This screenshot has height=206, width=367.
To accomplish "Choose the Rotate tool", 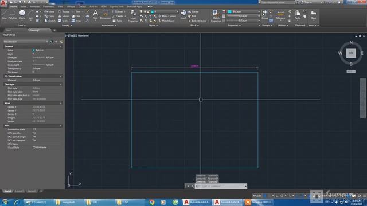I will tap(64, 11).
